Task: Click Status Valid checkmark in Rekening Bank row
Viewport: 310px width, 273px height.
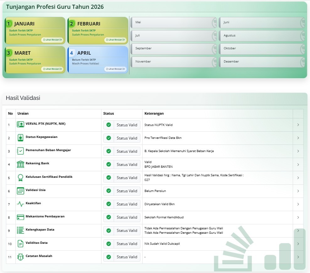Action: (109, 164)
